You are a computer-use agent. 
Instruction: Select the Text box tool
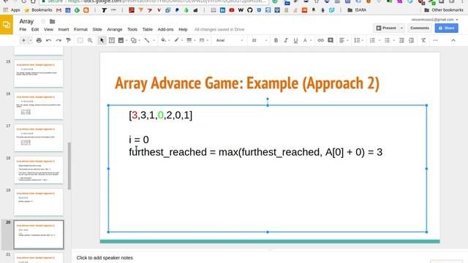coord(112,40)
